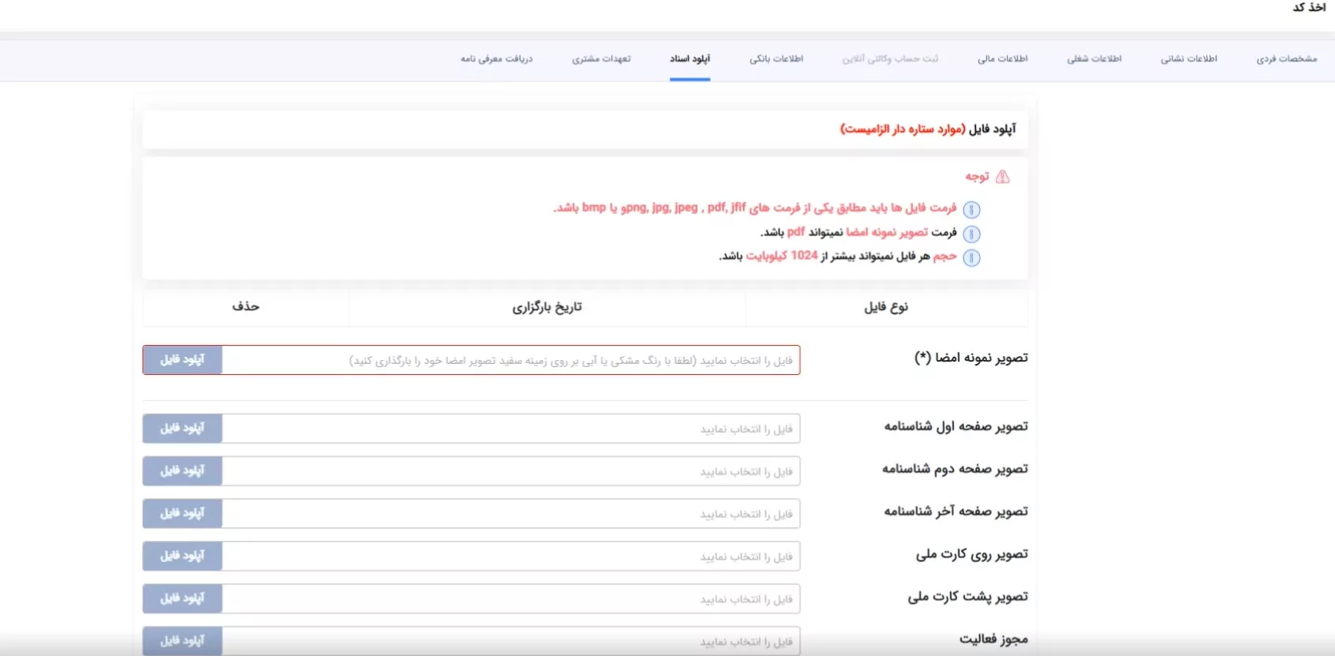Switch to the اطلاعات بانکی tab
This screenshot has width=1335, height=656.
776,59
